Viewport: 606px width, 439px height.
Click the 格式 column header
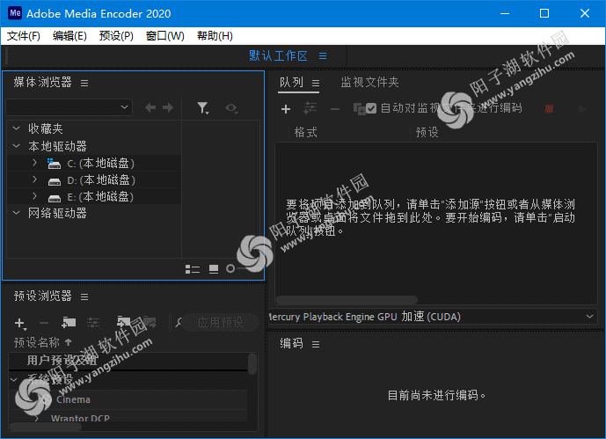click(306, 133)
